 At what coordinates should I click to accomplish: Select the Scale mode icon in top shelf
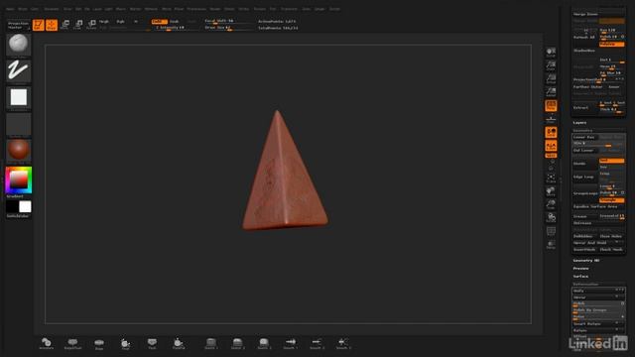[x=78, y=25]
